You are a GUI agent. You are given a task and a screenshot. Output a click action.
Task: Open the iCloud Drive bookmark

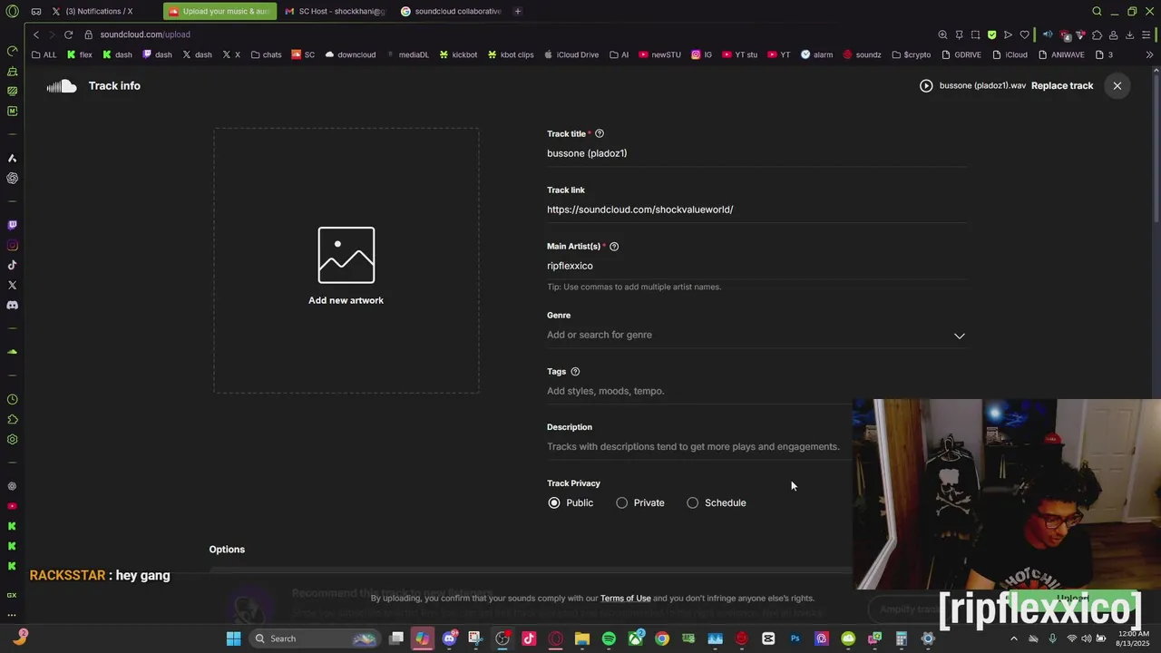pyautogui.click(x=571, y=54)
